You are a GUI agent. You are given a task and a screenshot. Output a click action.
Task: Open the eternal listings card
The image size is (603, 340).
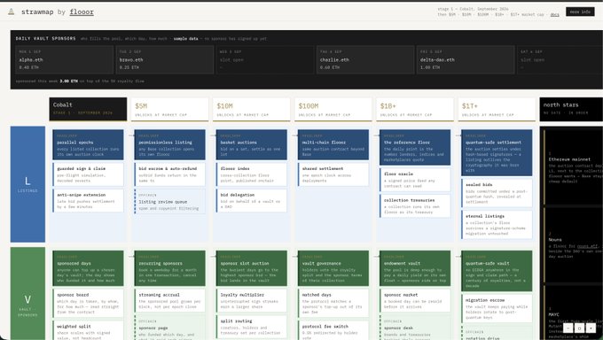[x=497, y=225]
